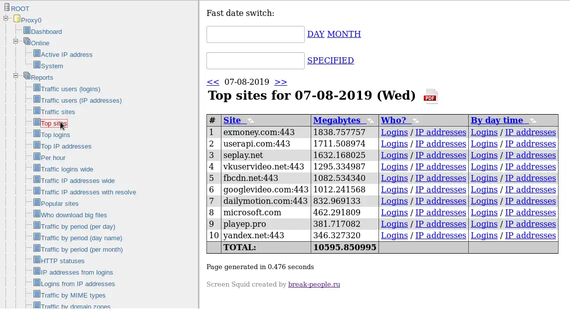
Task: Click the page icon next to Per hour
Action: [x=37, y=157]
